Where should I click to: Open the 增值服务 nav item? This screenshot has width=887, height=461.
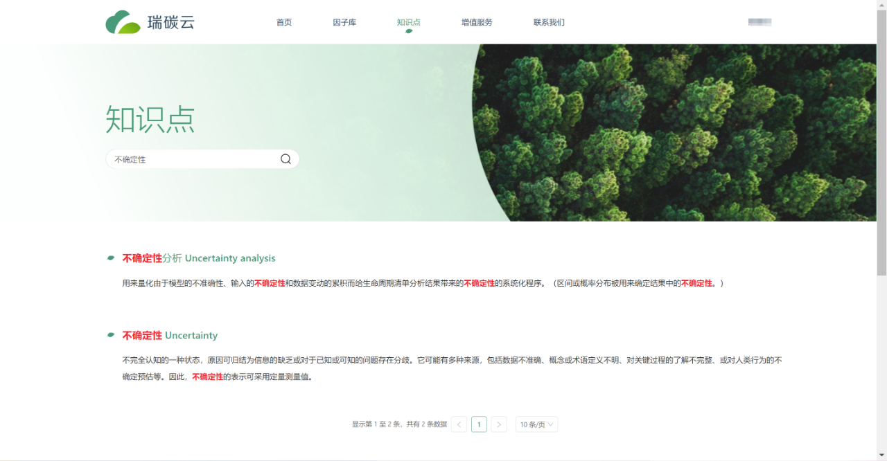coord(477,22)
